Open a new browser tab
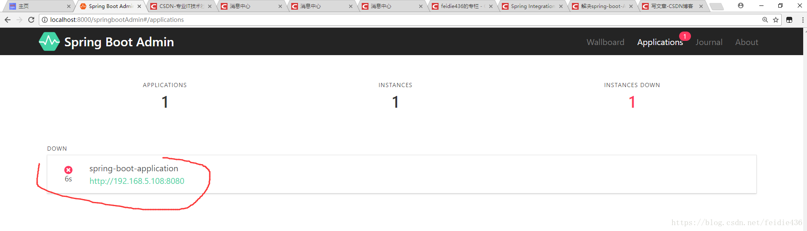 pos(717,6)
